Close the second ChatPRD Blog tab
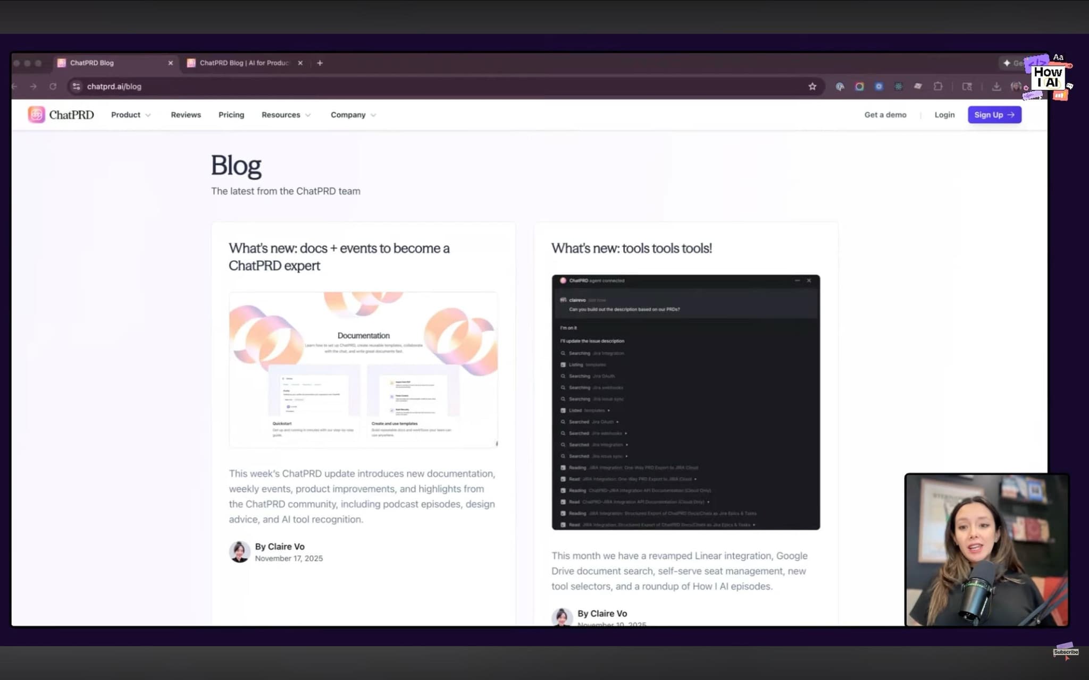Viewport: 1089px width, 680px height. (300, 63)
